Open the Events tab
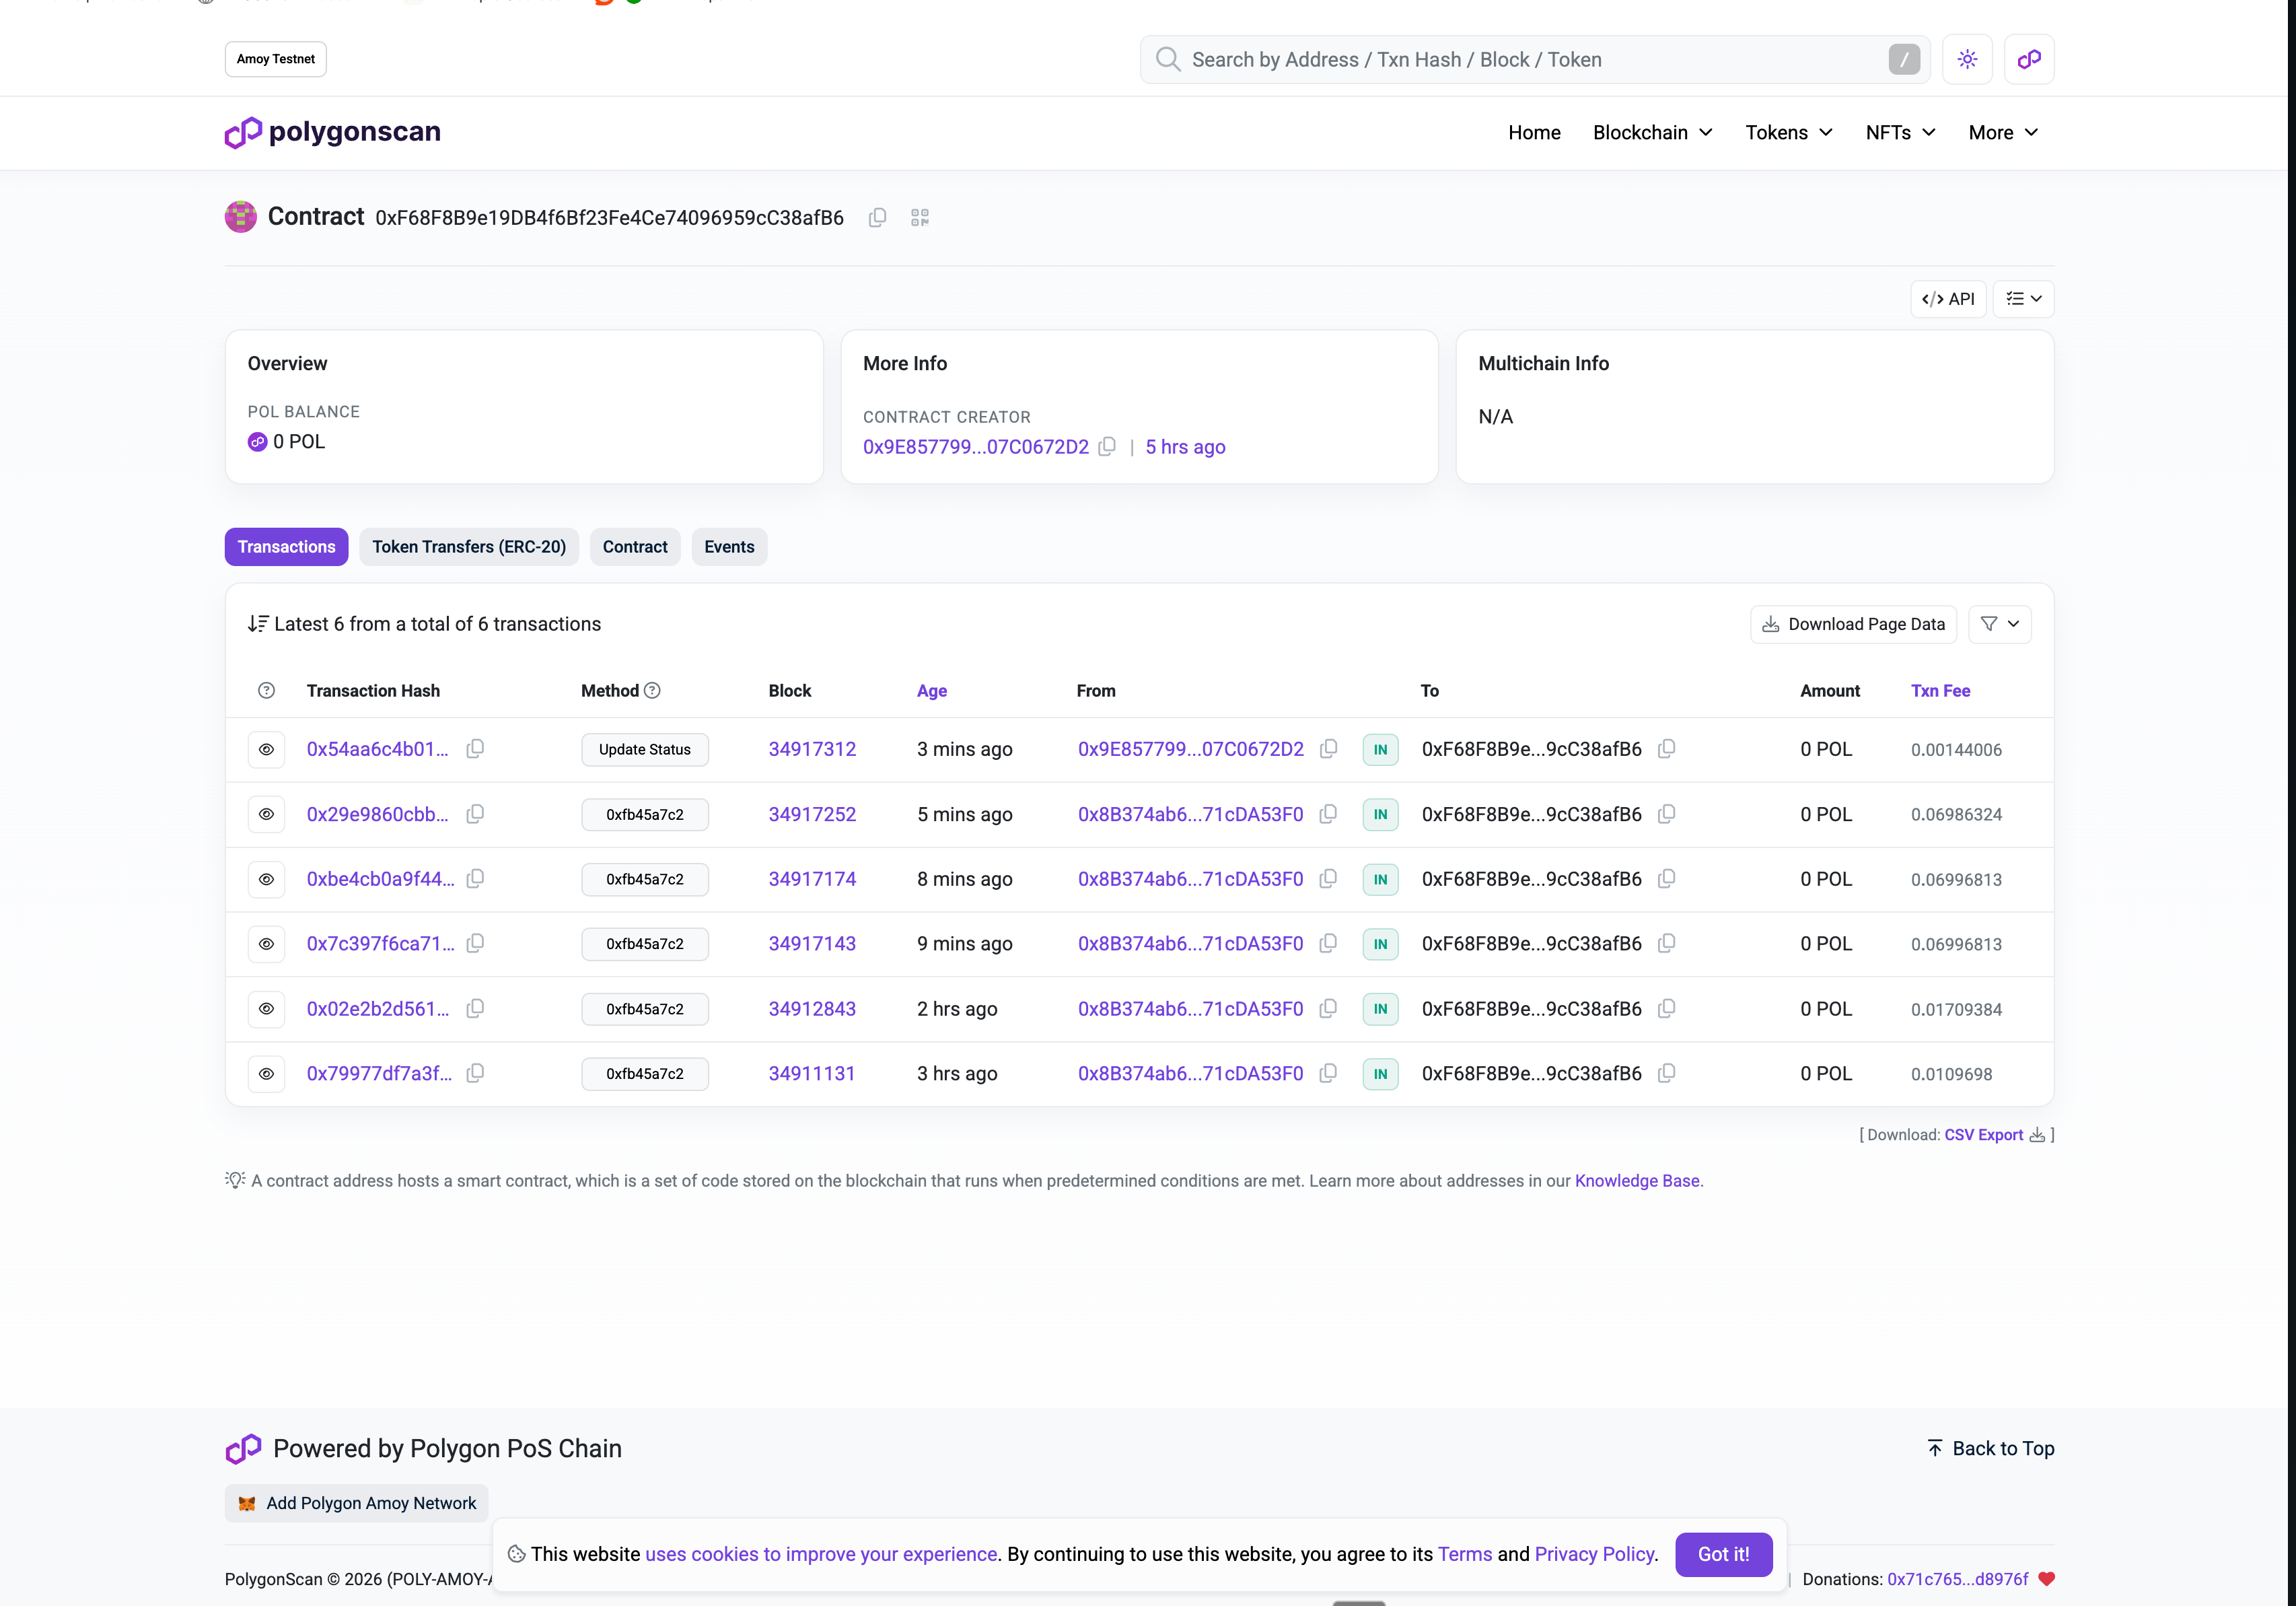 coord(728,547)
